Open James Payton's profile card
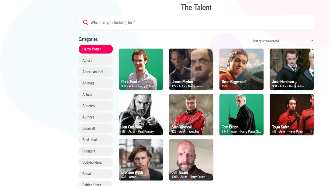Screen dimensions: 331x186 [x=191, y=69]
